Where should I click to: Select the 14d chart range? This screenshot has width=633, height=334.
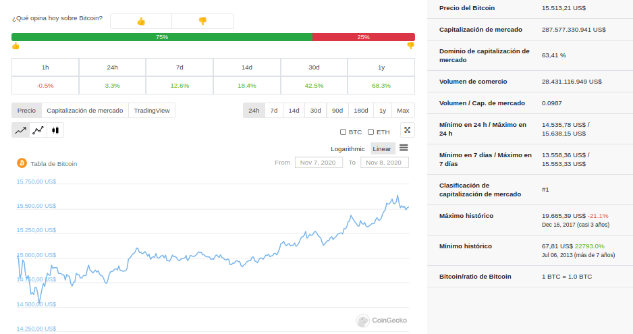[x=294, y=110]
